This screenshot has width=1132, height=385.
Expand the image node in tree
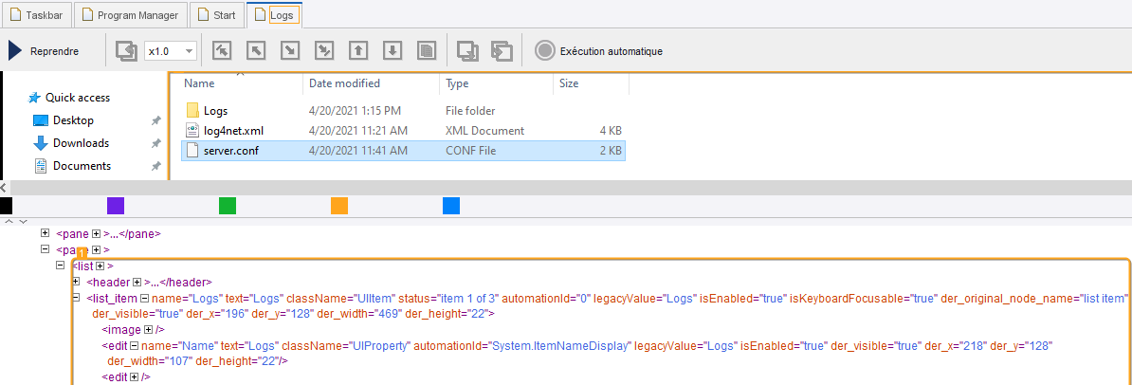coord(147,329)
